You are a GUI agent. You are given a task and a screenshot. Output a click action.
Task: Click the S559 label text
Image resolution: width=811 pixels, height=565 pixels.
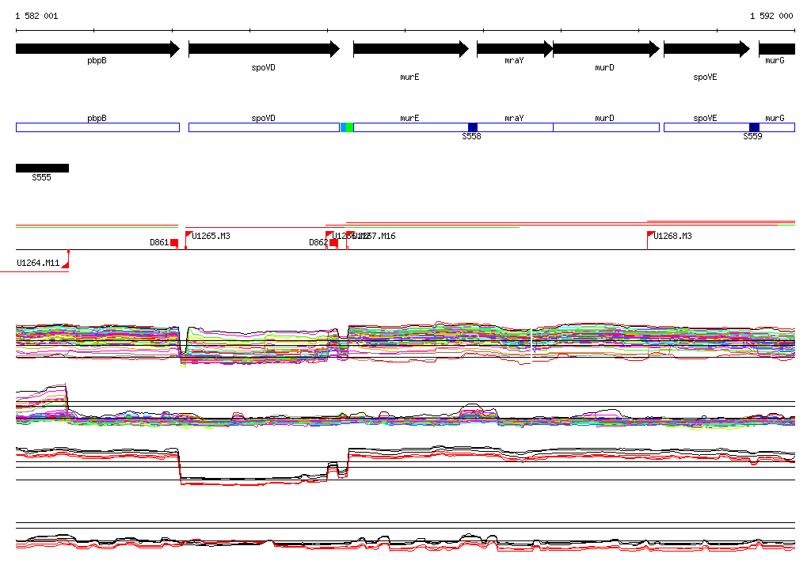(752, 136)
